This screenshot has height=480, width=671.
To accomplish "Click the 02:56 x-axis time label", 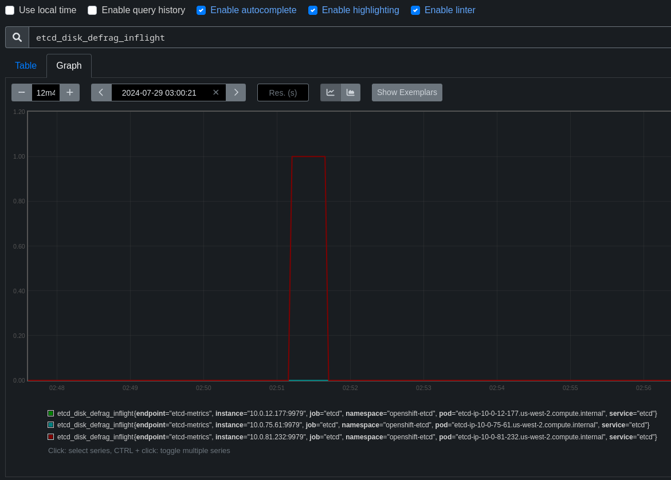I will (x=643, y=388).
